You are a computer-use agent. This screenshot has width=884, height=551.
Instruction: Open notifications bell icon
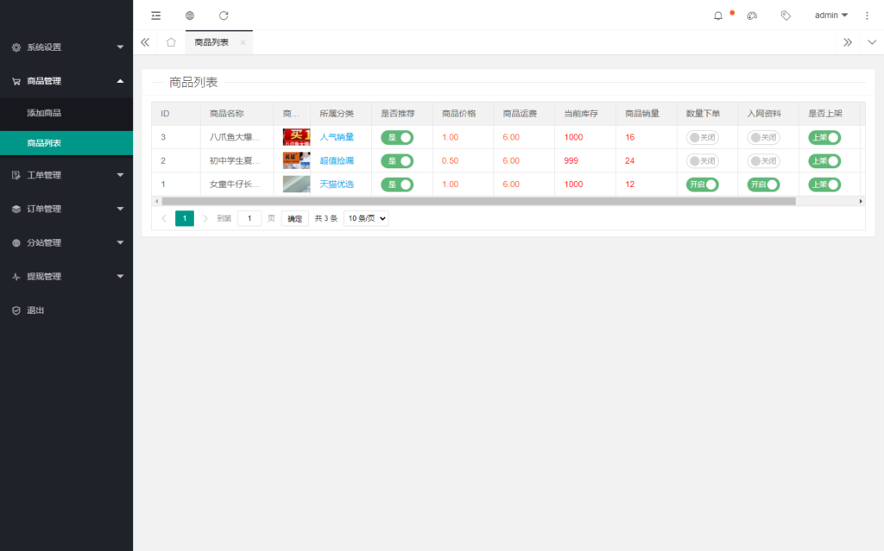pyautogui.click(x=718, y=16)
